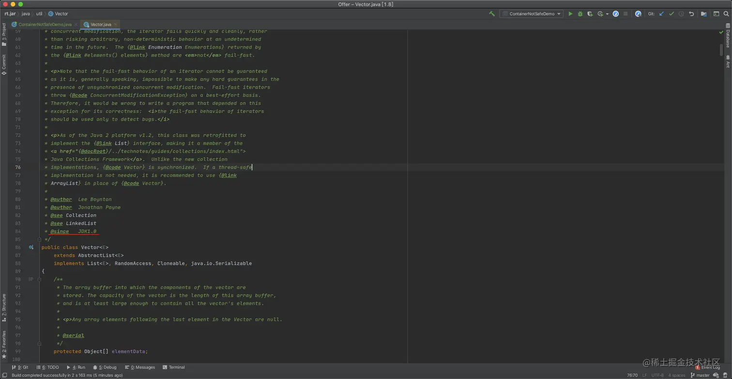Click the editor vertical scrollbar thumb
732x379 pixels.
(x=721, y=50)
